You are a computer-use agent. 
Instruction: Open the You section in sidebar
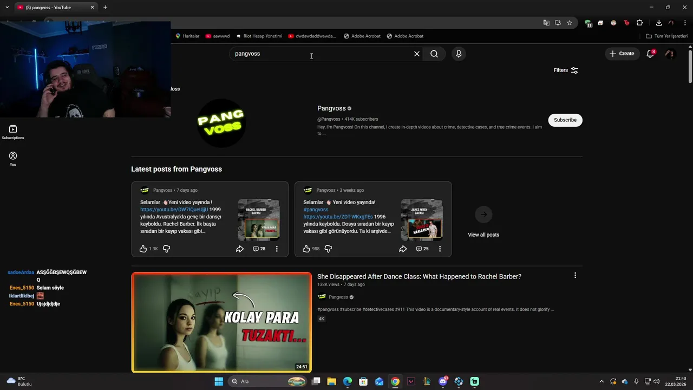tap(13, 159)
